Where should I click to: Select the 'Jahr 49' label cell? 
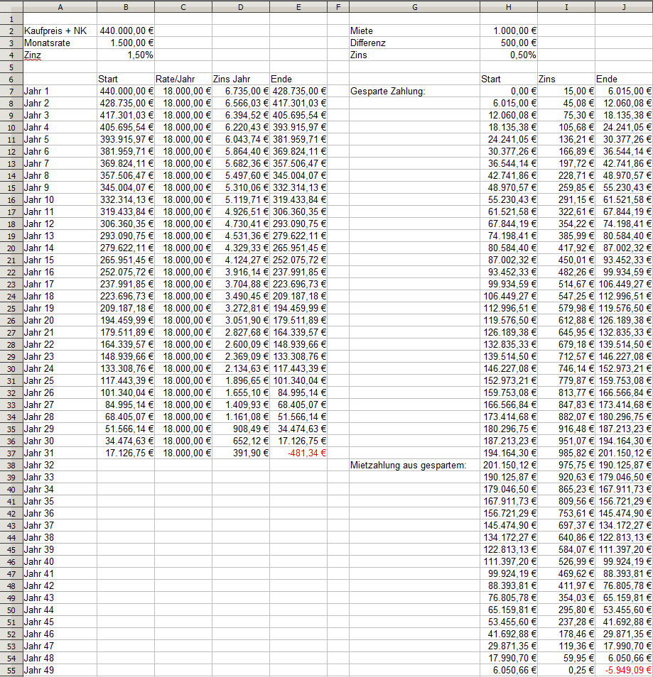pos(60,671)
